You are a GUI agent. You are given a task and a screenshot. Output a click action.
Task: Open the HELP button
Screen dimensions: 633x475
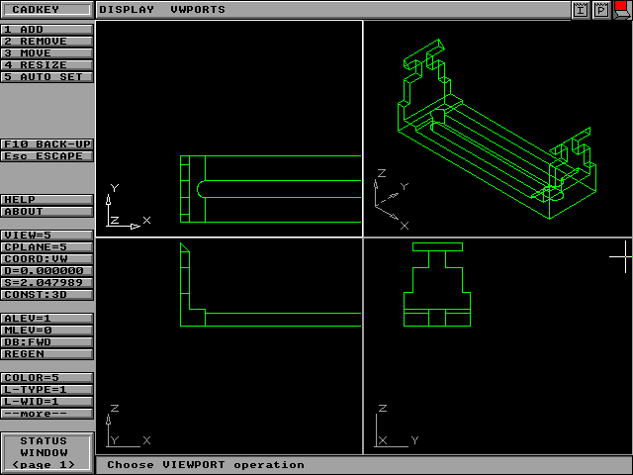click(47, 200)
